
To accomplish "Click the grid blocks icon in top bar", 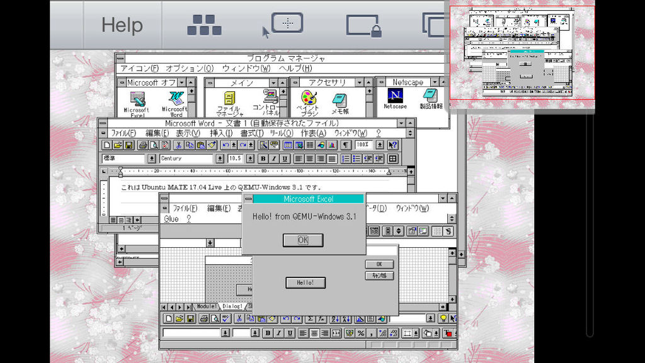I will pos(205,25).
